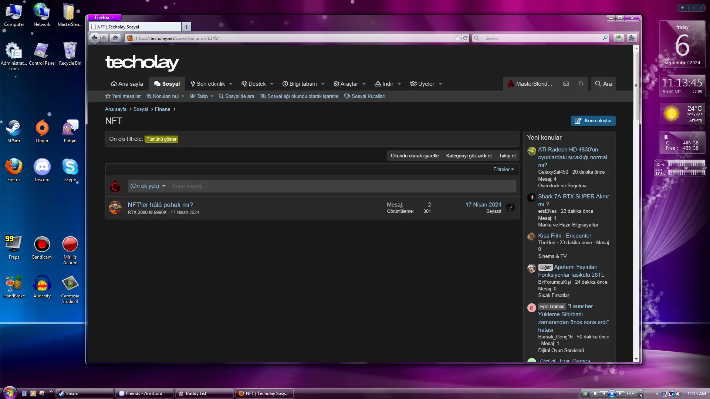Select the Skype desktop icon
This screenshot has width=710, height=399.
coord(70,170)
